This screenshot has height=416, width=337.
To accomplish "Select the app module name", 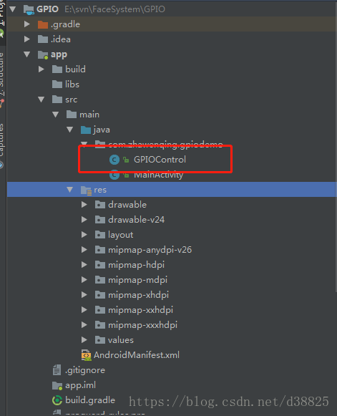I will tap(59, 54).
